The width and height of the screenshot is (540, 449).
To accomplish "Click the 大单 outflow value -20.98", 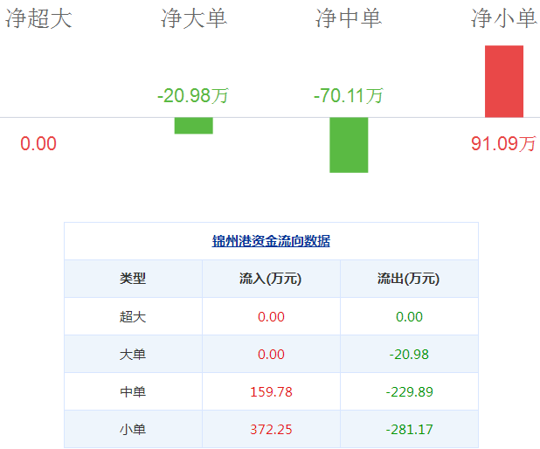I will 409,355.
